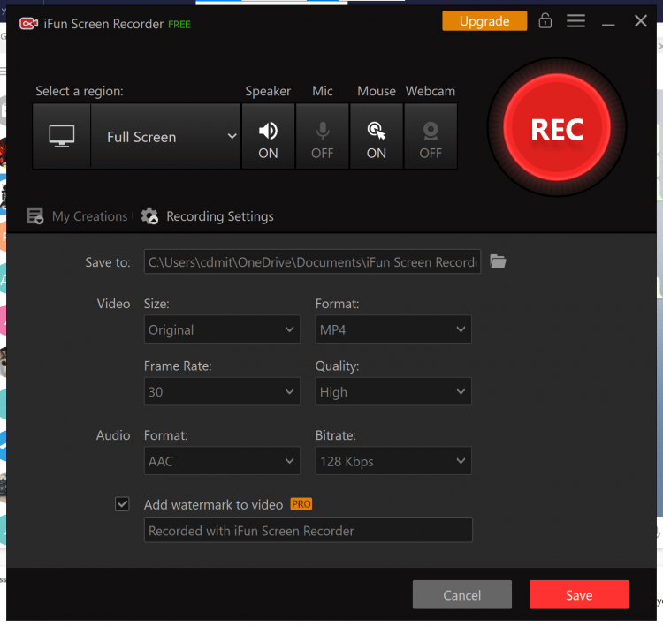Open the Bitrate dropdown showing 128 Kbps

393,461
